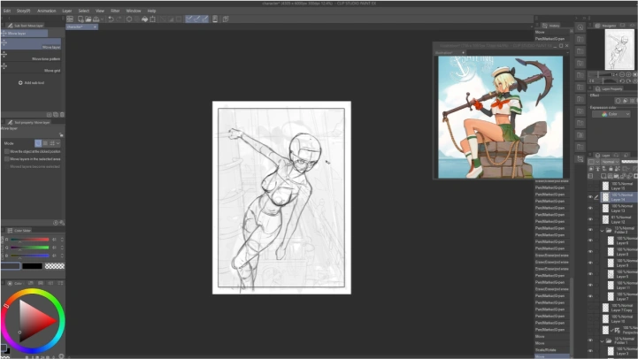Collapse Folder 1 in layer panel
The height and width of the screenshot is (359, 638).
[x=603, y=340]
